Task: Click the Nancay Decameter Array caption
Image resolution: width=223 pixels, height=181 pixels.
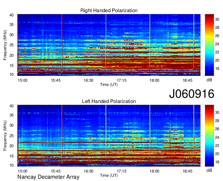Action: click(x=48, y=177)
